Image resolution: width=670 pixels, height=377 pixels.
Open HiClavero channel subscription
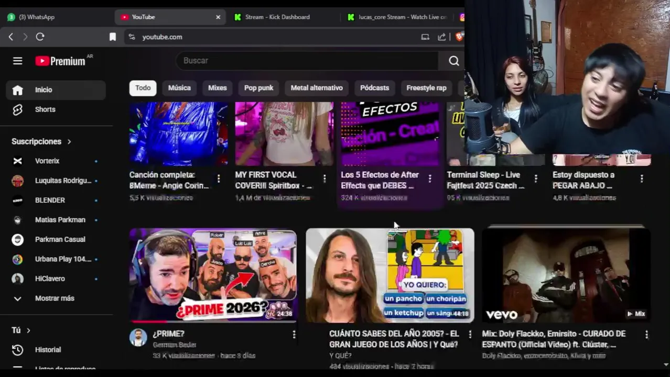coord(56,279)
